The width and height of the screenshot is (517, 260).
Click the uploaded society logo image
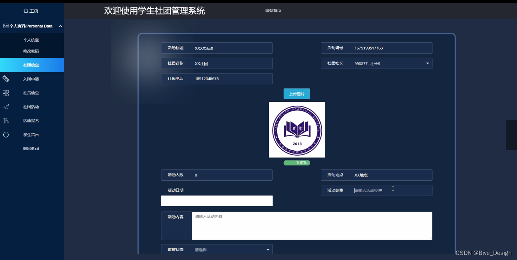pyautogui.click(x=297, y=130)
